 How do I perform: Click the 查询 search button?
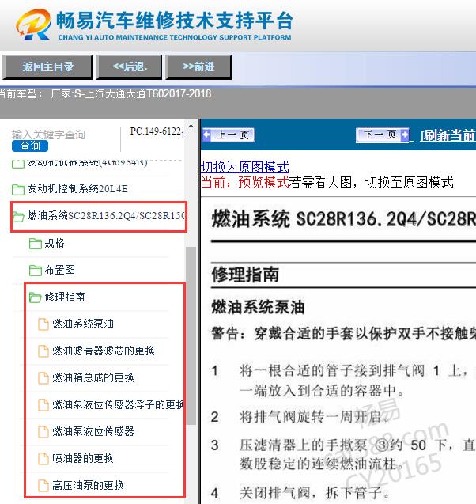(30, 146)
